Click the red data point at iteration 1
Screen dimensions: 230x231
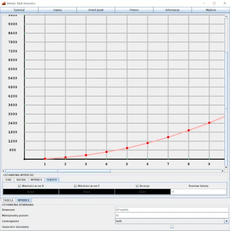[x=45, y=159]
